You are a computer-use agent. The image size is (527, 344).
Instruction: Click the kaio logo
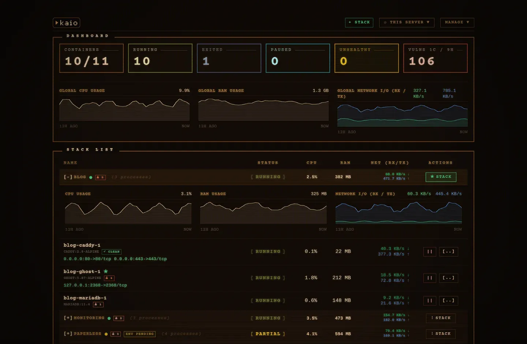point(66,23)
